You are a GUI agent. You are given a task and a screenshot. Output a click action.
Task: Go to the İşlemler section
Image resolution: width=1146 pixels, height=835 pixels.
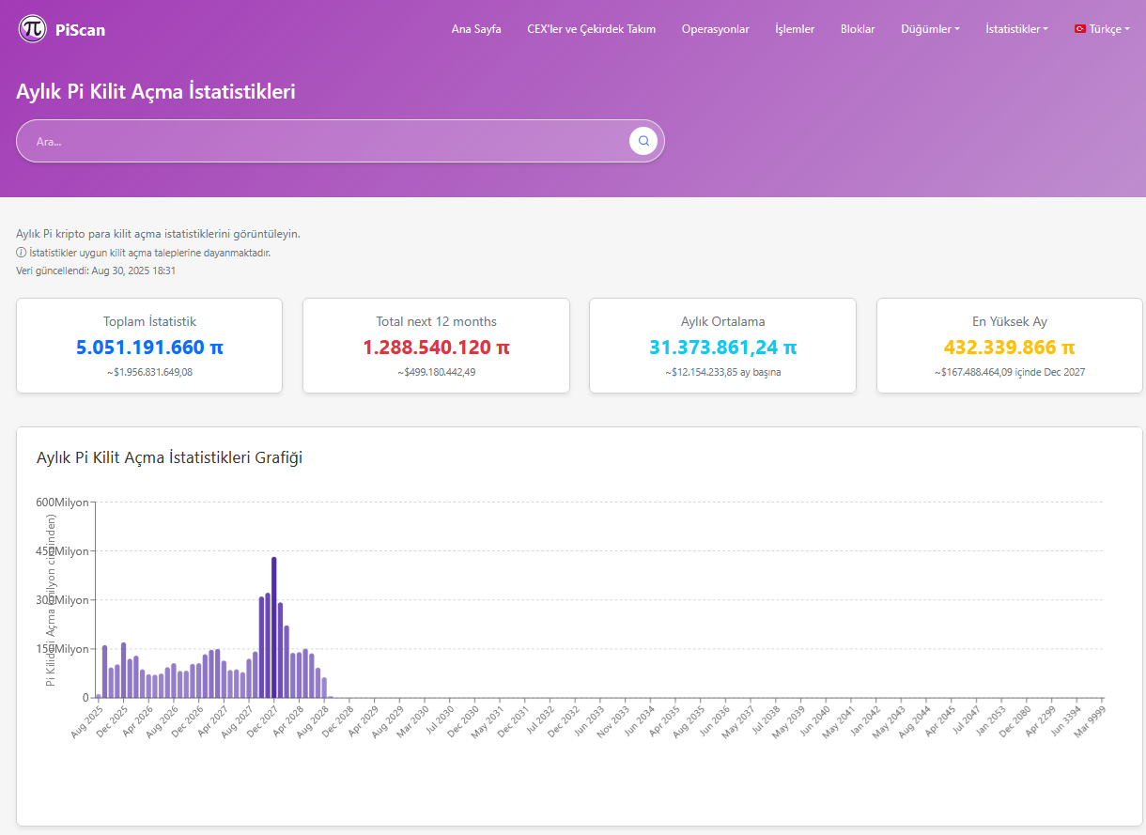click(794, 29)
